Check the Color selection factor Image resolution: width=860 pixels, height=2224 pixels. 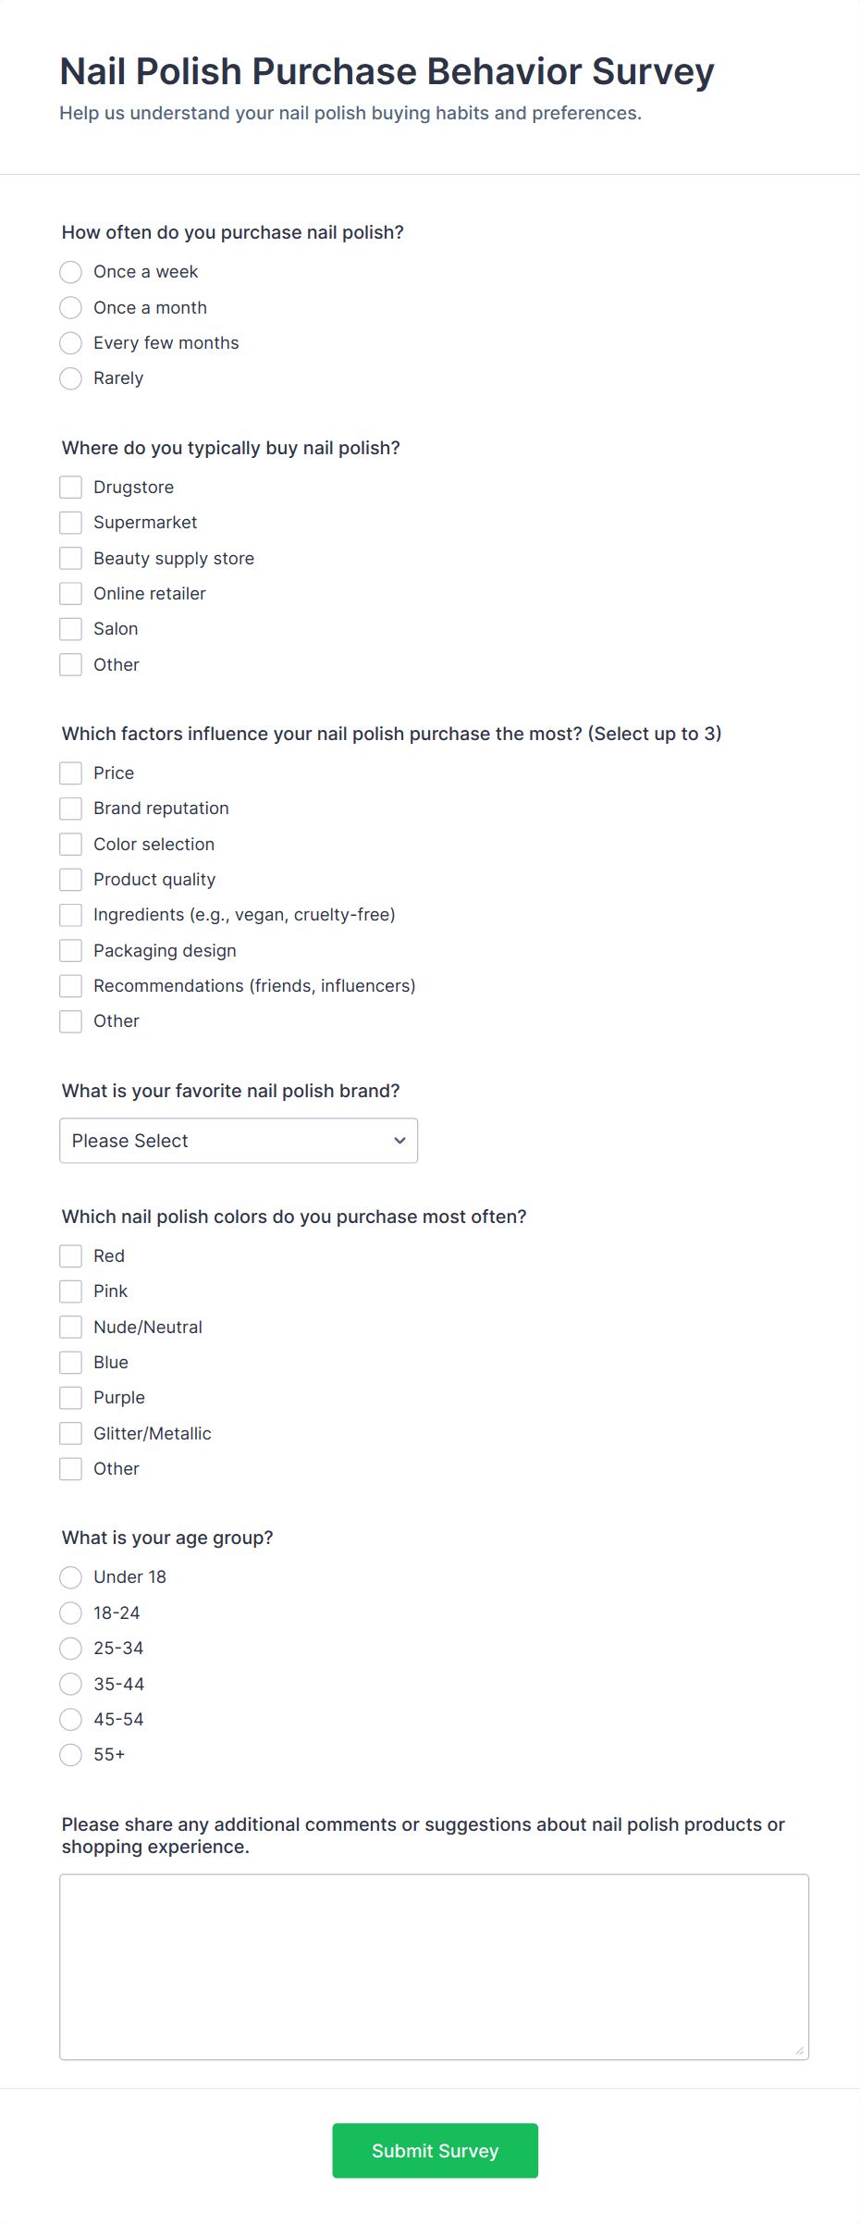[x=71, y=845]
